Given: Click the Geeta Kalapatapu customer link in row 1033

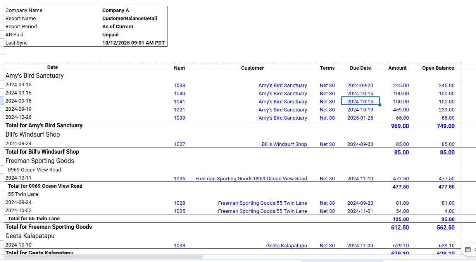Looking at the screenshot, I should pyautogui.click(x=286, y=246).
